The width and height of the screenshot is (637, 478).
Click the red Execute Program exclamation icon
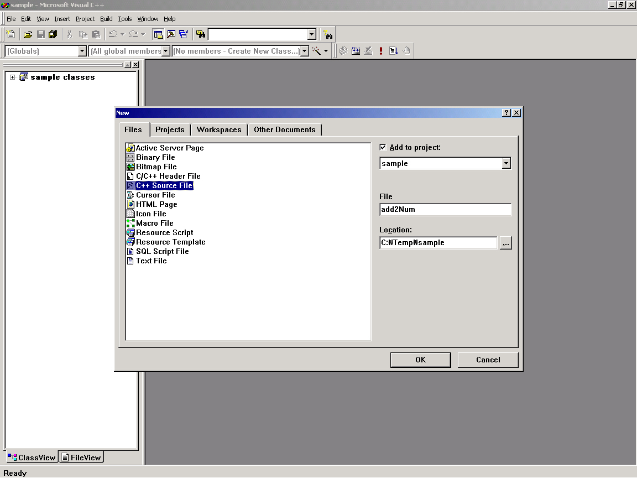coord(380,51)
